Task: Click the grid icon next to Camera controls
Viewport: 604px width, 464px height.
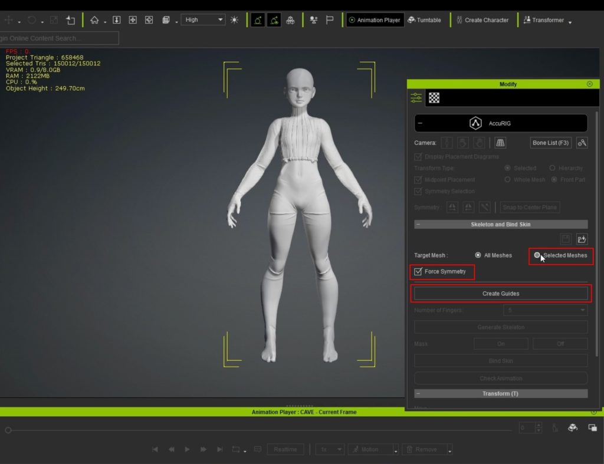Action: coord(500,143)
